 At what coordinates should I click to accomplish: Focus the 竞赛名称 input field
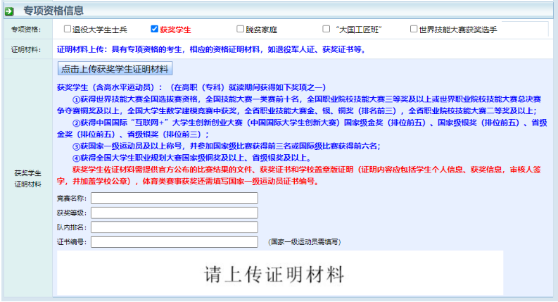(174, 198)
